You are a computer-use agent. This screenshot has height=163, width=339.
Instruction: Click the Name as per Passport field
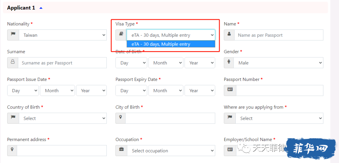pyautogui.click(x=279, y=35)
